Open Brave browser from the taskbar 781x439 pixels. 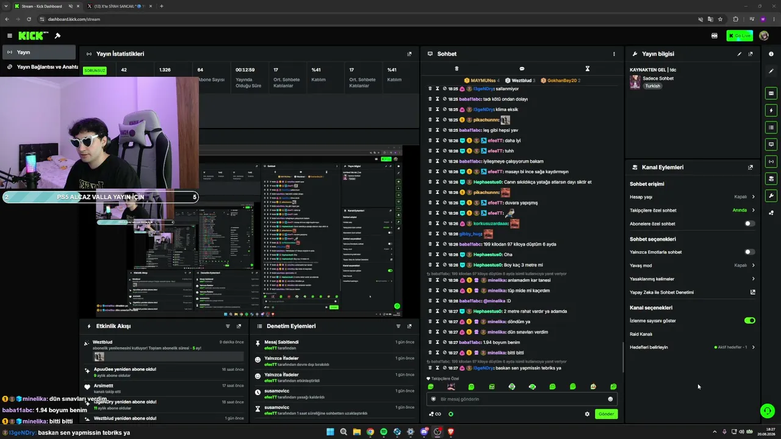click(451, 432)
